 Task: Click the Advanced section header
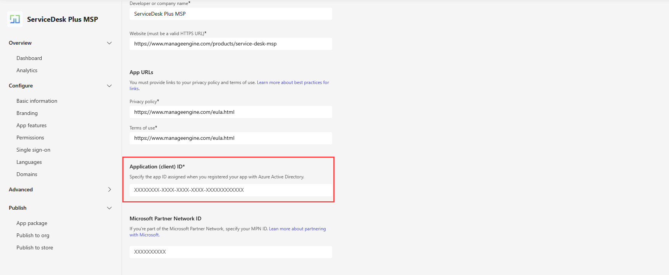(x=21, y=189)
